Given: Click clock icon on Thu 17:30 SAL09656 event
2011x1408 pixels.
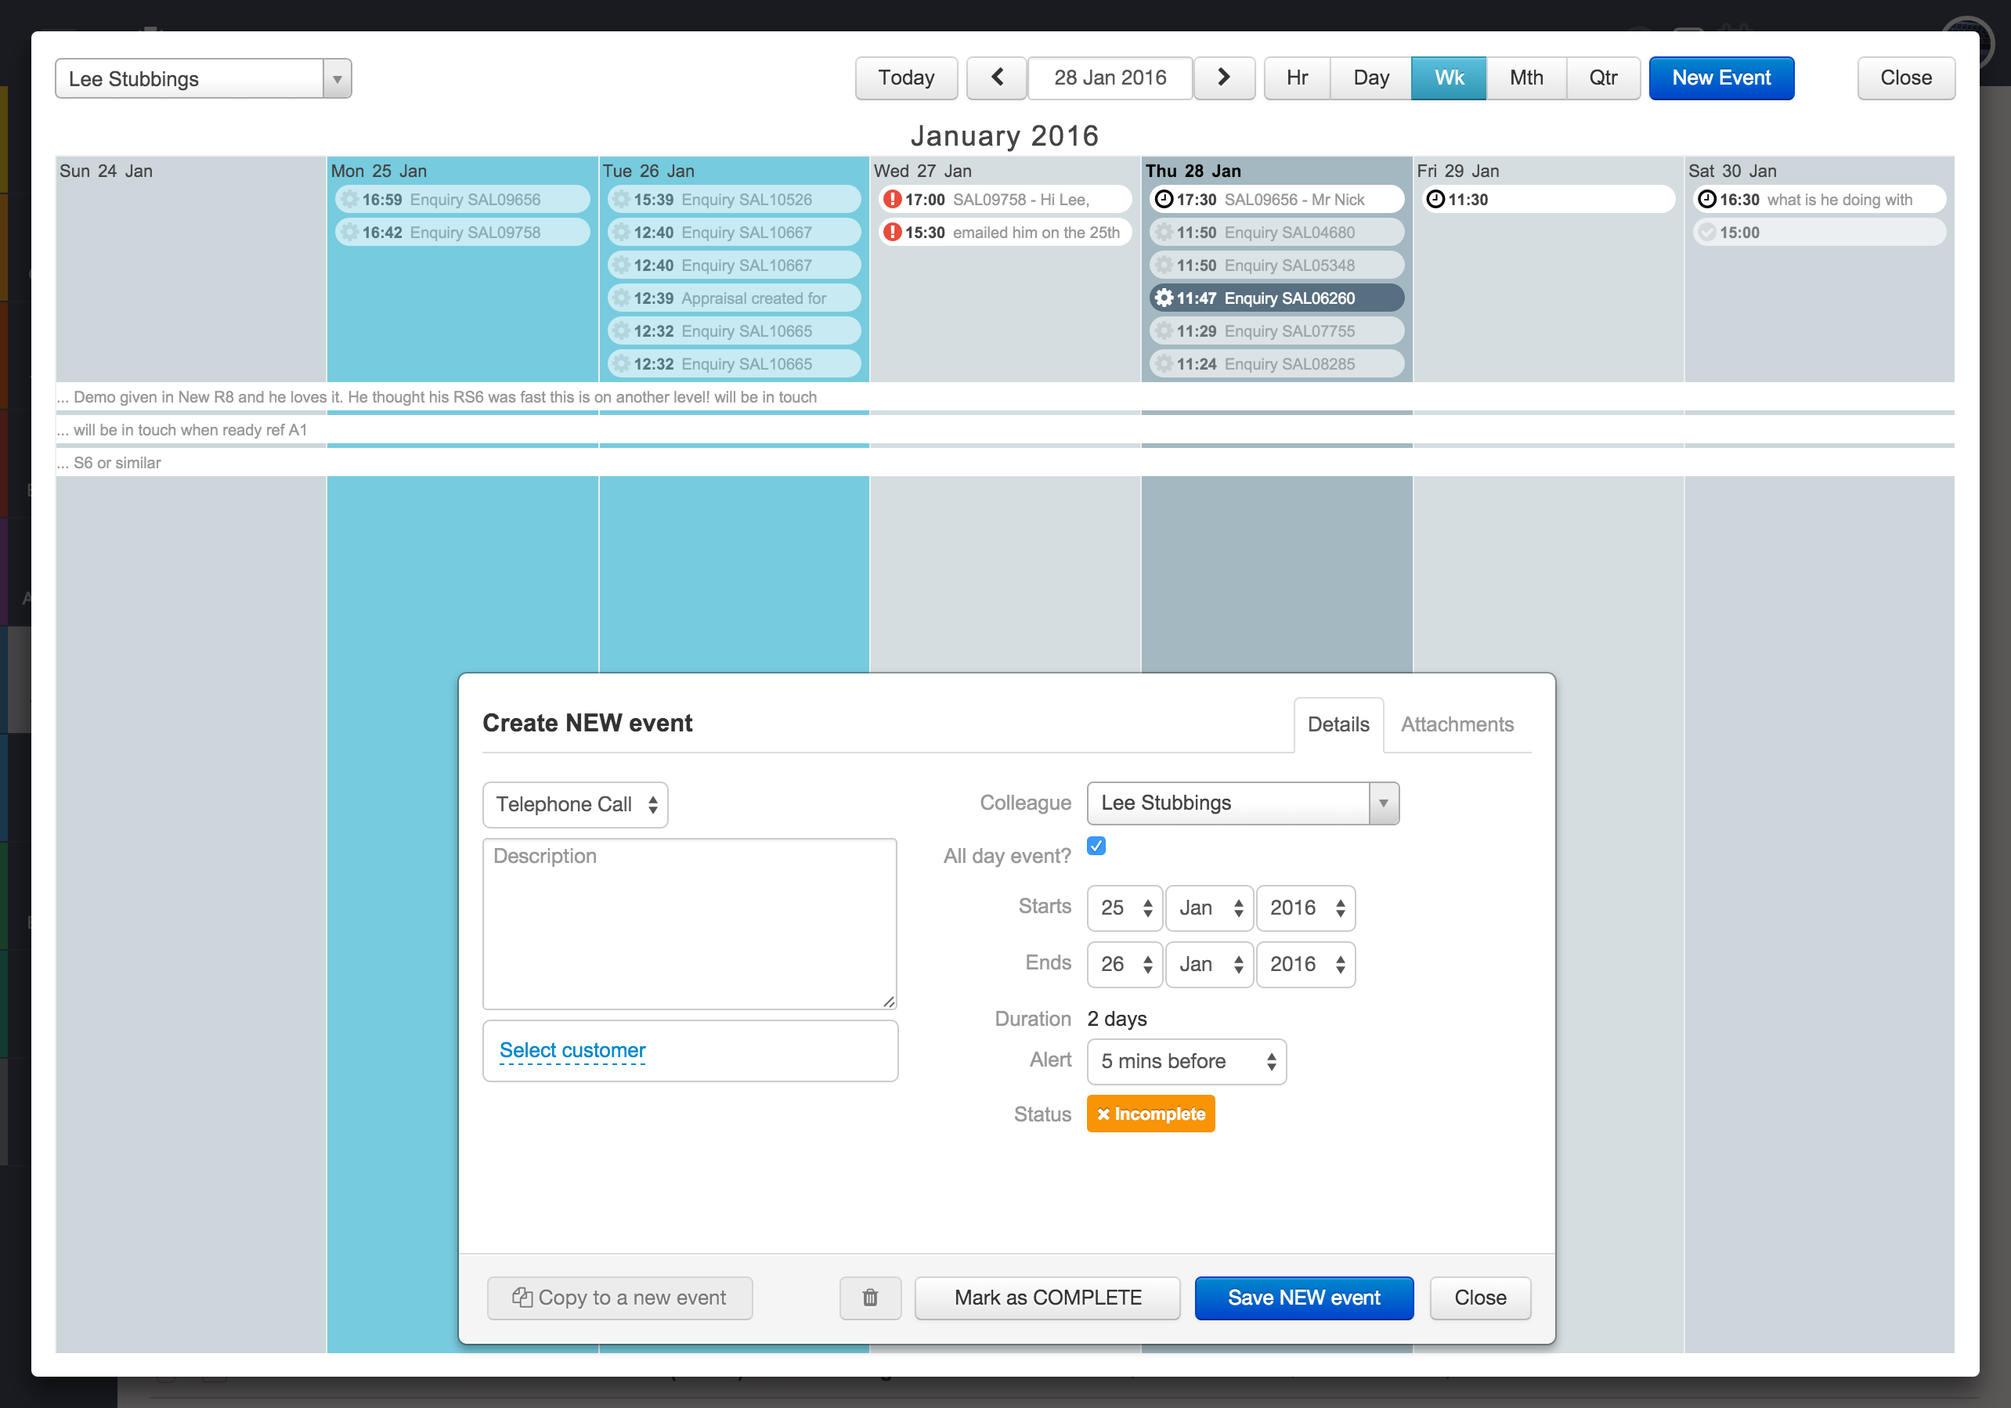Looking at the screenshot, I should 1163,200.
